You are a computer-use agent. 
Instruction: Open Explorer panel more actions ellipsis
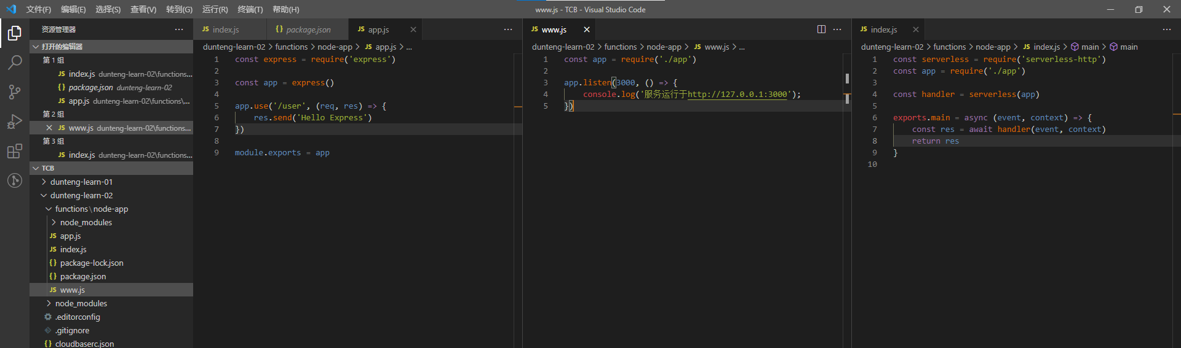(179, 29)
